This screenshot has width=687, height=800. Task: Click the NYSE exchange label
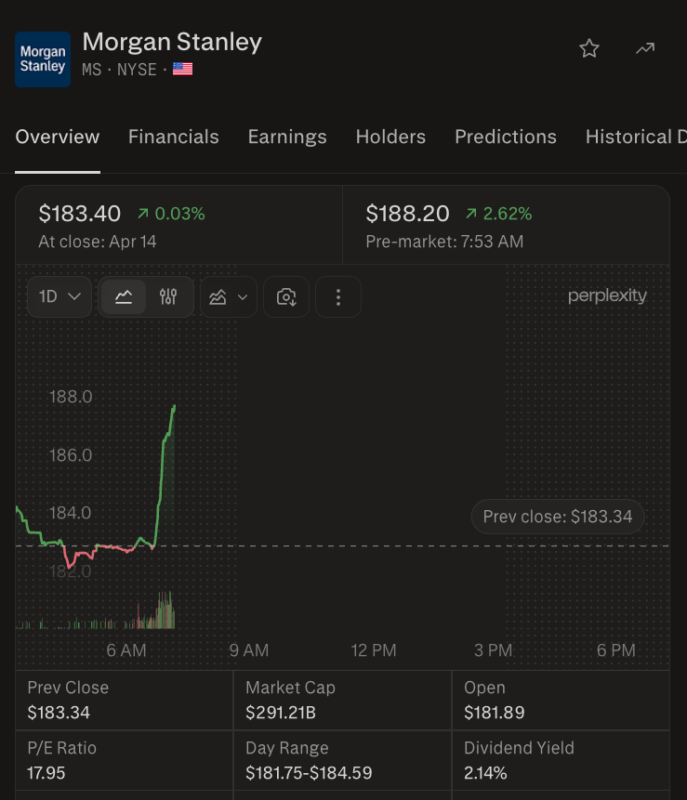coord(137,70)
